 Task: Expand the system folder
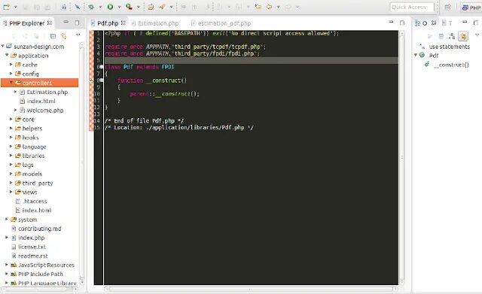(7, 220)
